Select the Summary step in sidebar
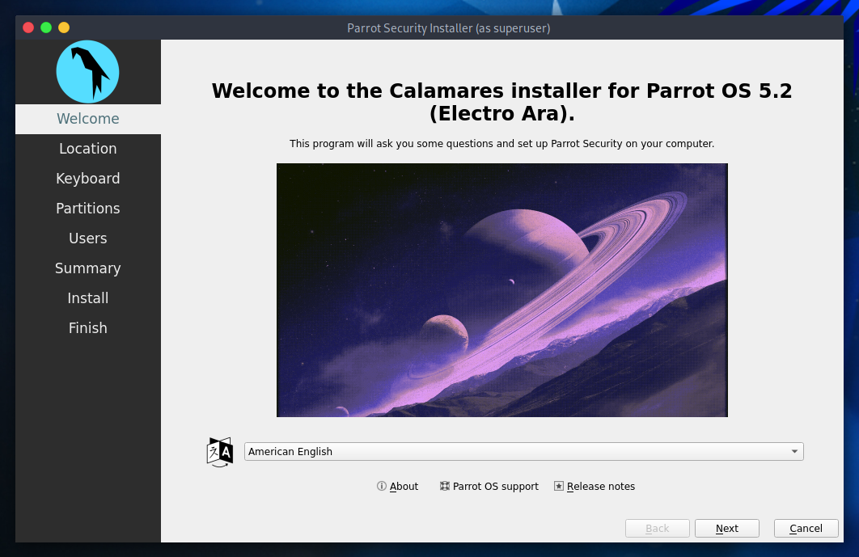Image resolution: width=859 pixels, height=557 pixels. click(87, 268)
